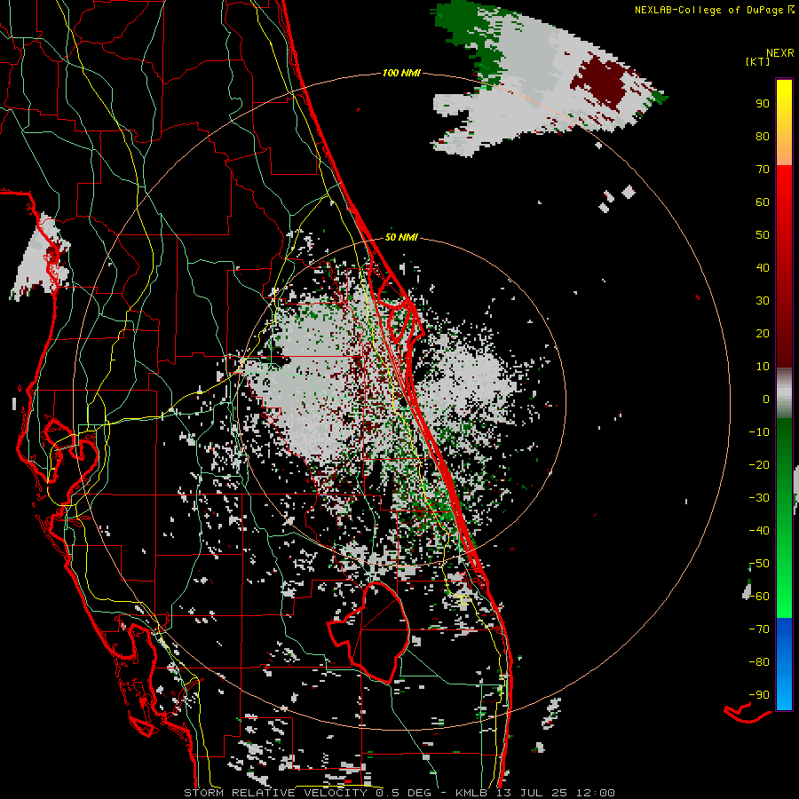799x799 pixels.
Task: Select the -50 knot scale label
Action: [759, 564]
